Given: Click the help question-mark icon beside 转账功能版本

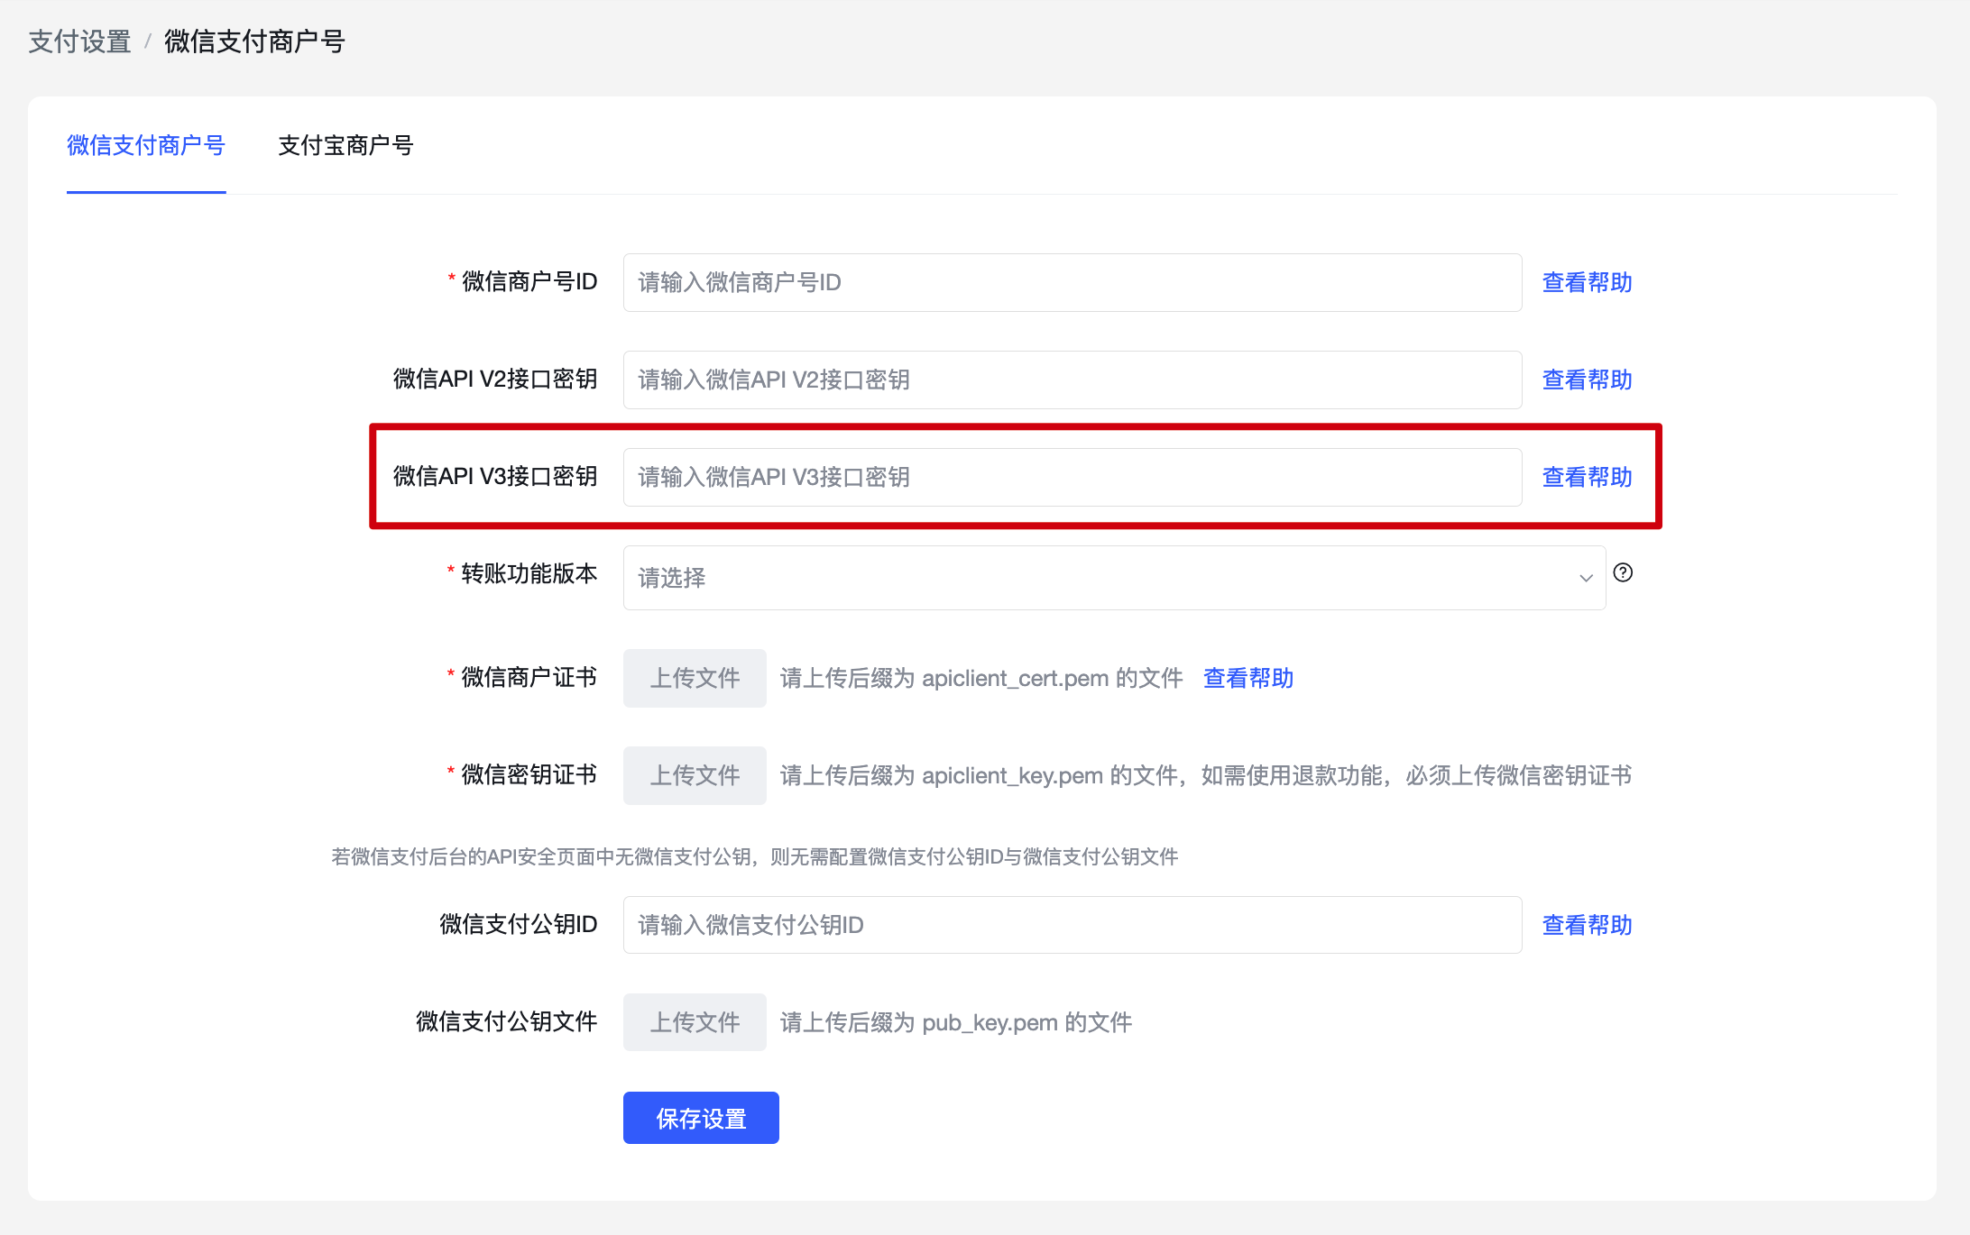Looking at the screenshot, I should coord(1623,572).
